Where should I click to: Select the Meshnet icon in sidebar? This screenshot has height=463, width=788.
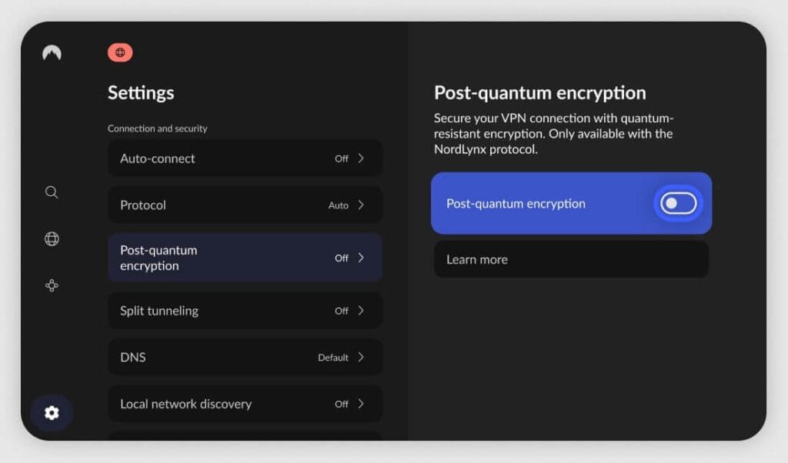pos(51,285)
